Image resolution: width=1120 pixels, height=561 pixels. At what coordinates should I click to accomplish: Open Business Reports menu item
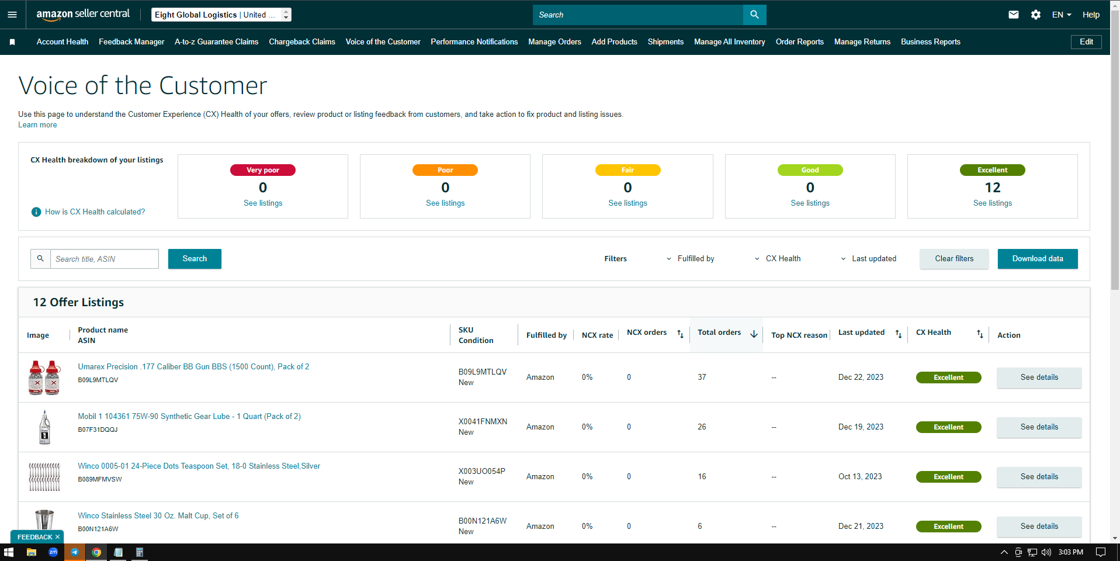click(931, 42)
